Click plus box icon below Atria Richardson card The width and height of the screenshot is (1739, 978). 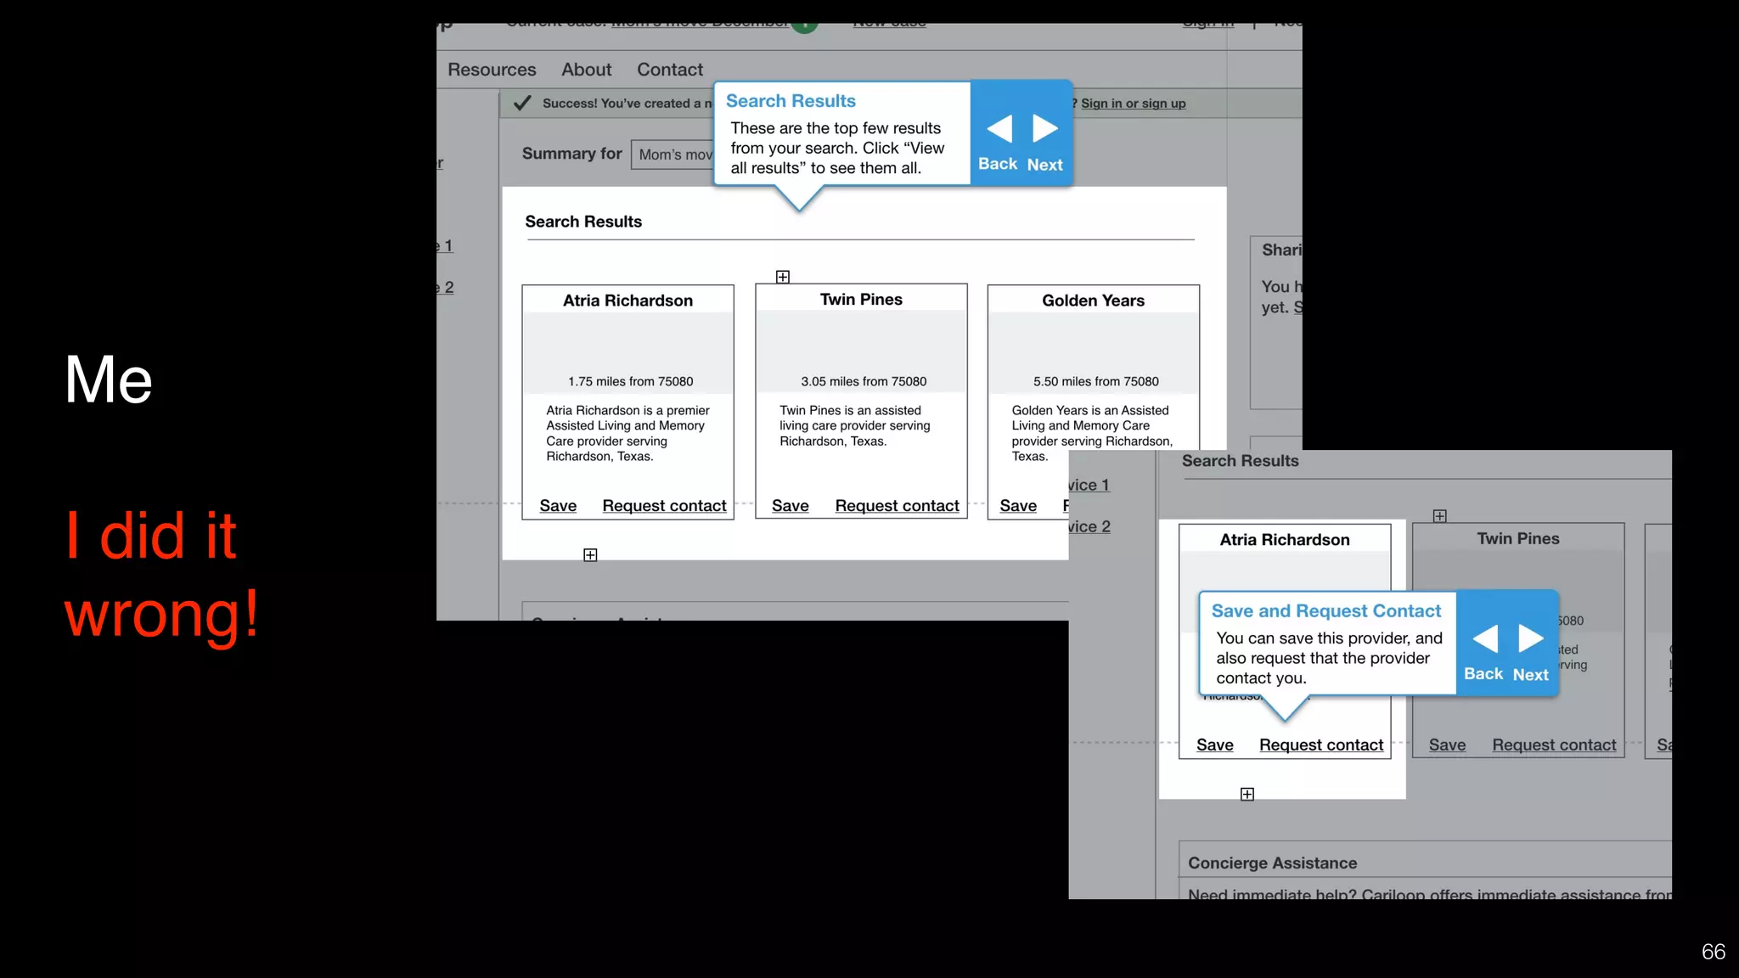590,555
